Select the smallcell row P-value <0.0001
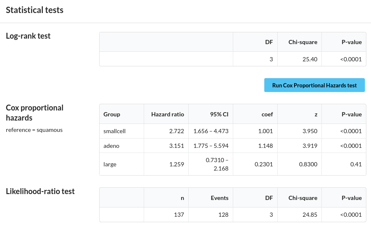The width and height of the screenshot is (371, 226). point(351,131)
